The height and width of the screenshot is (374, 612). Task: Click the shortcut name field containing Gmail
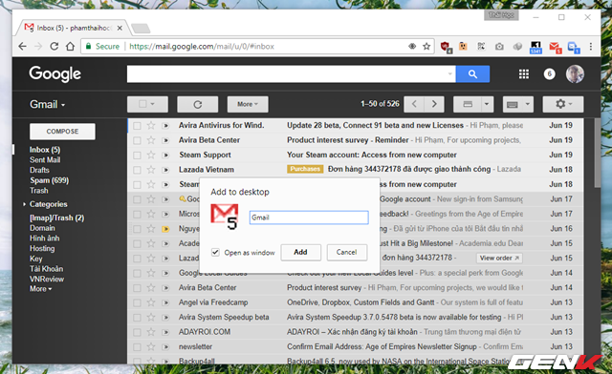(309, 218)
